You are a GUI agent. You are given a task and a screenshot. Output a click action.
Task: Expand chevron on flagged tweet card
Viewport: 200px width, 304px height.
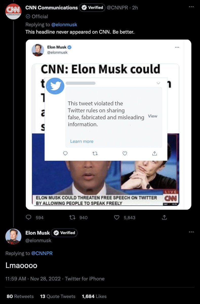[x=158, y=83]
